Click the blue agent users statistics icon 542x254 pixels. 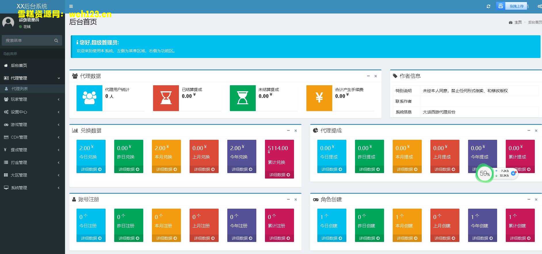[x=89, y=98]
